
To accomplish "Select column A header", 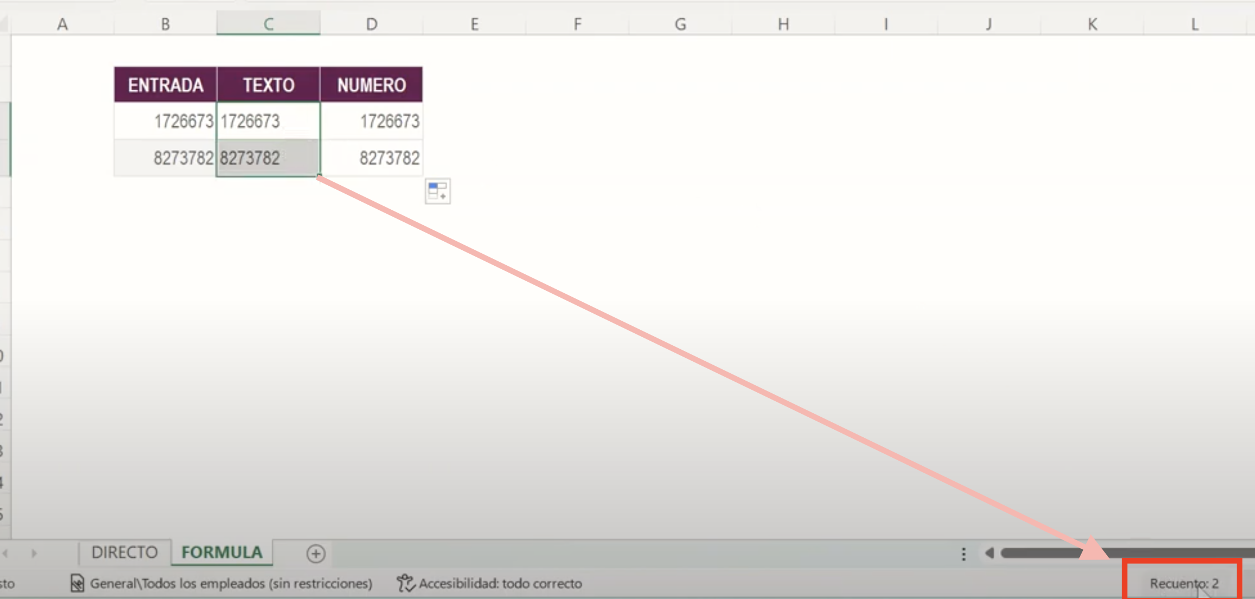I will pyautogui.click(x=62, y=23).
